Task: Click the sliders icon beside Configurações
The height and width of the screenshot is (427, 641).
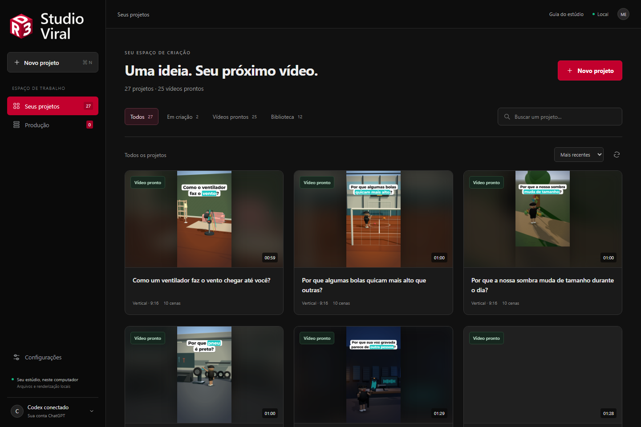Action: [16, 357]
